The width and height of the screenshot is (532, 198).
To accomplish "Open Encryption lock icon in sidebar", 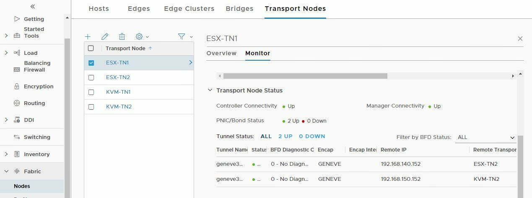I will point(17,86).
